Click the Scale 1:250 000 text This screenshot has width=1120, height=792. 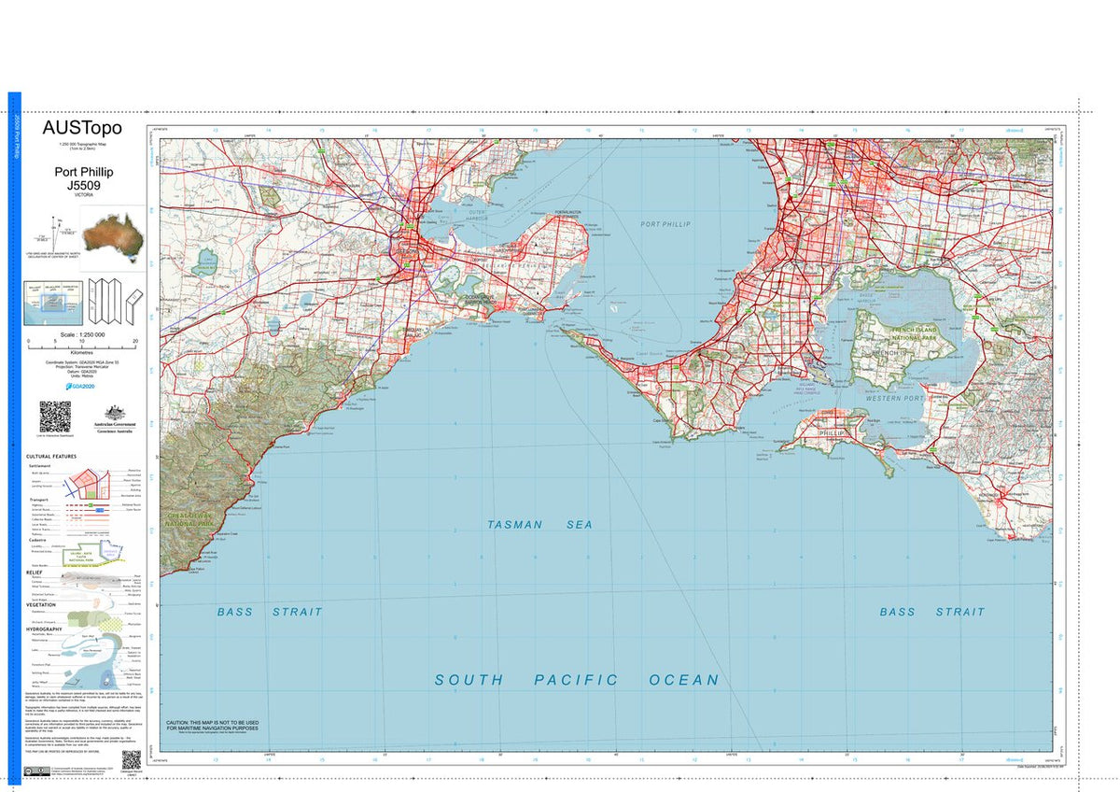coord(82,334)
